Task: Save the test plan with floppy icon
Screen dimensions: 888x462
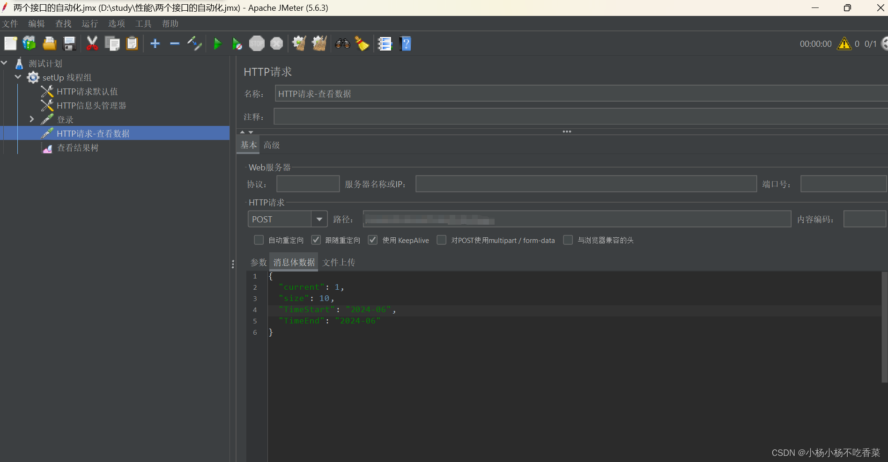Action: click(x=69, y=44)
